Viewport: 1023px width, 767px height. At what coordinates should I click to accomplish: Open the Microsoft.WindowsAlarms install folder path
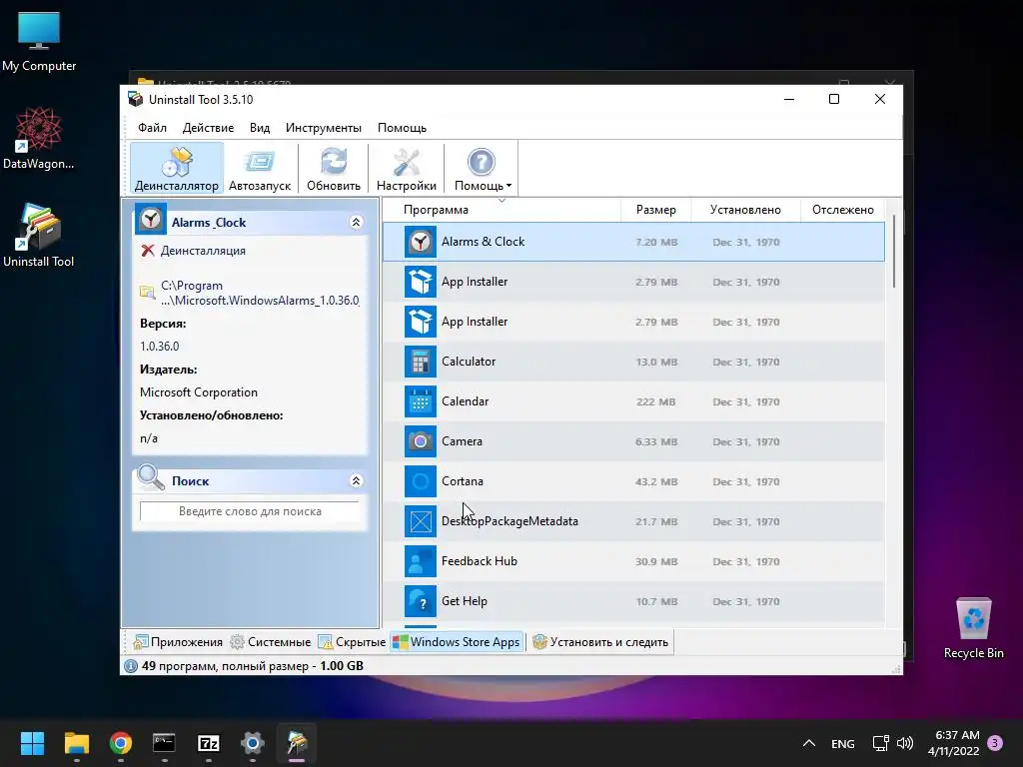pyautogui.click(x=260, y=293)
